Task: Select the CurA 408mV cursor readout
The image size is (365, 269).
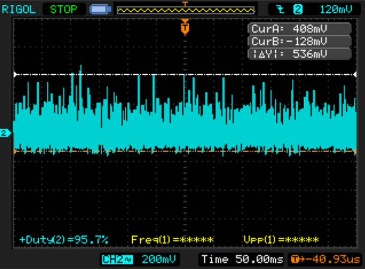Action: pos(300,29)
